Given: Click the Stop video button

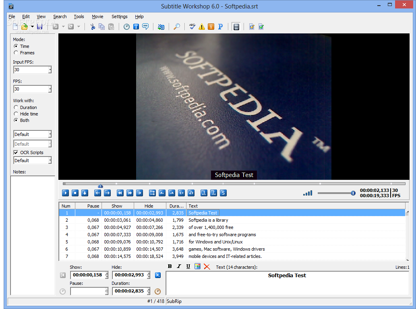Looking at the screenshot, I should 75,193.
